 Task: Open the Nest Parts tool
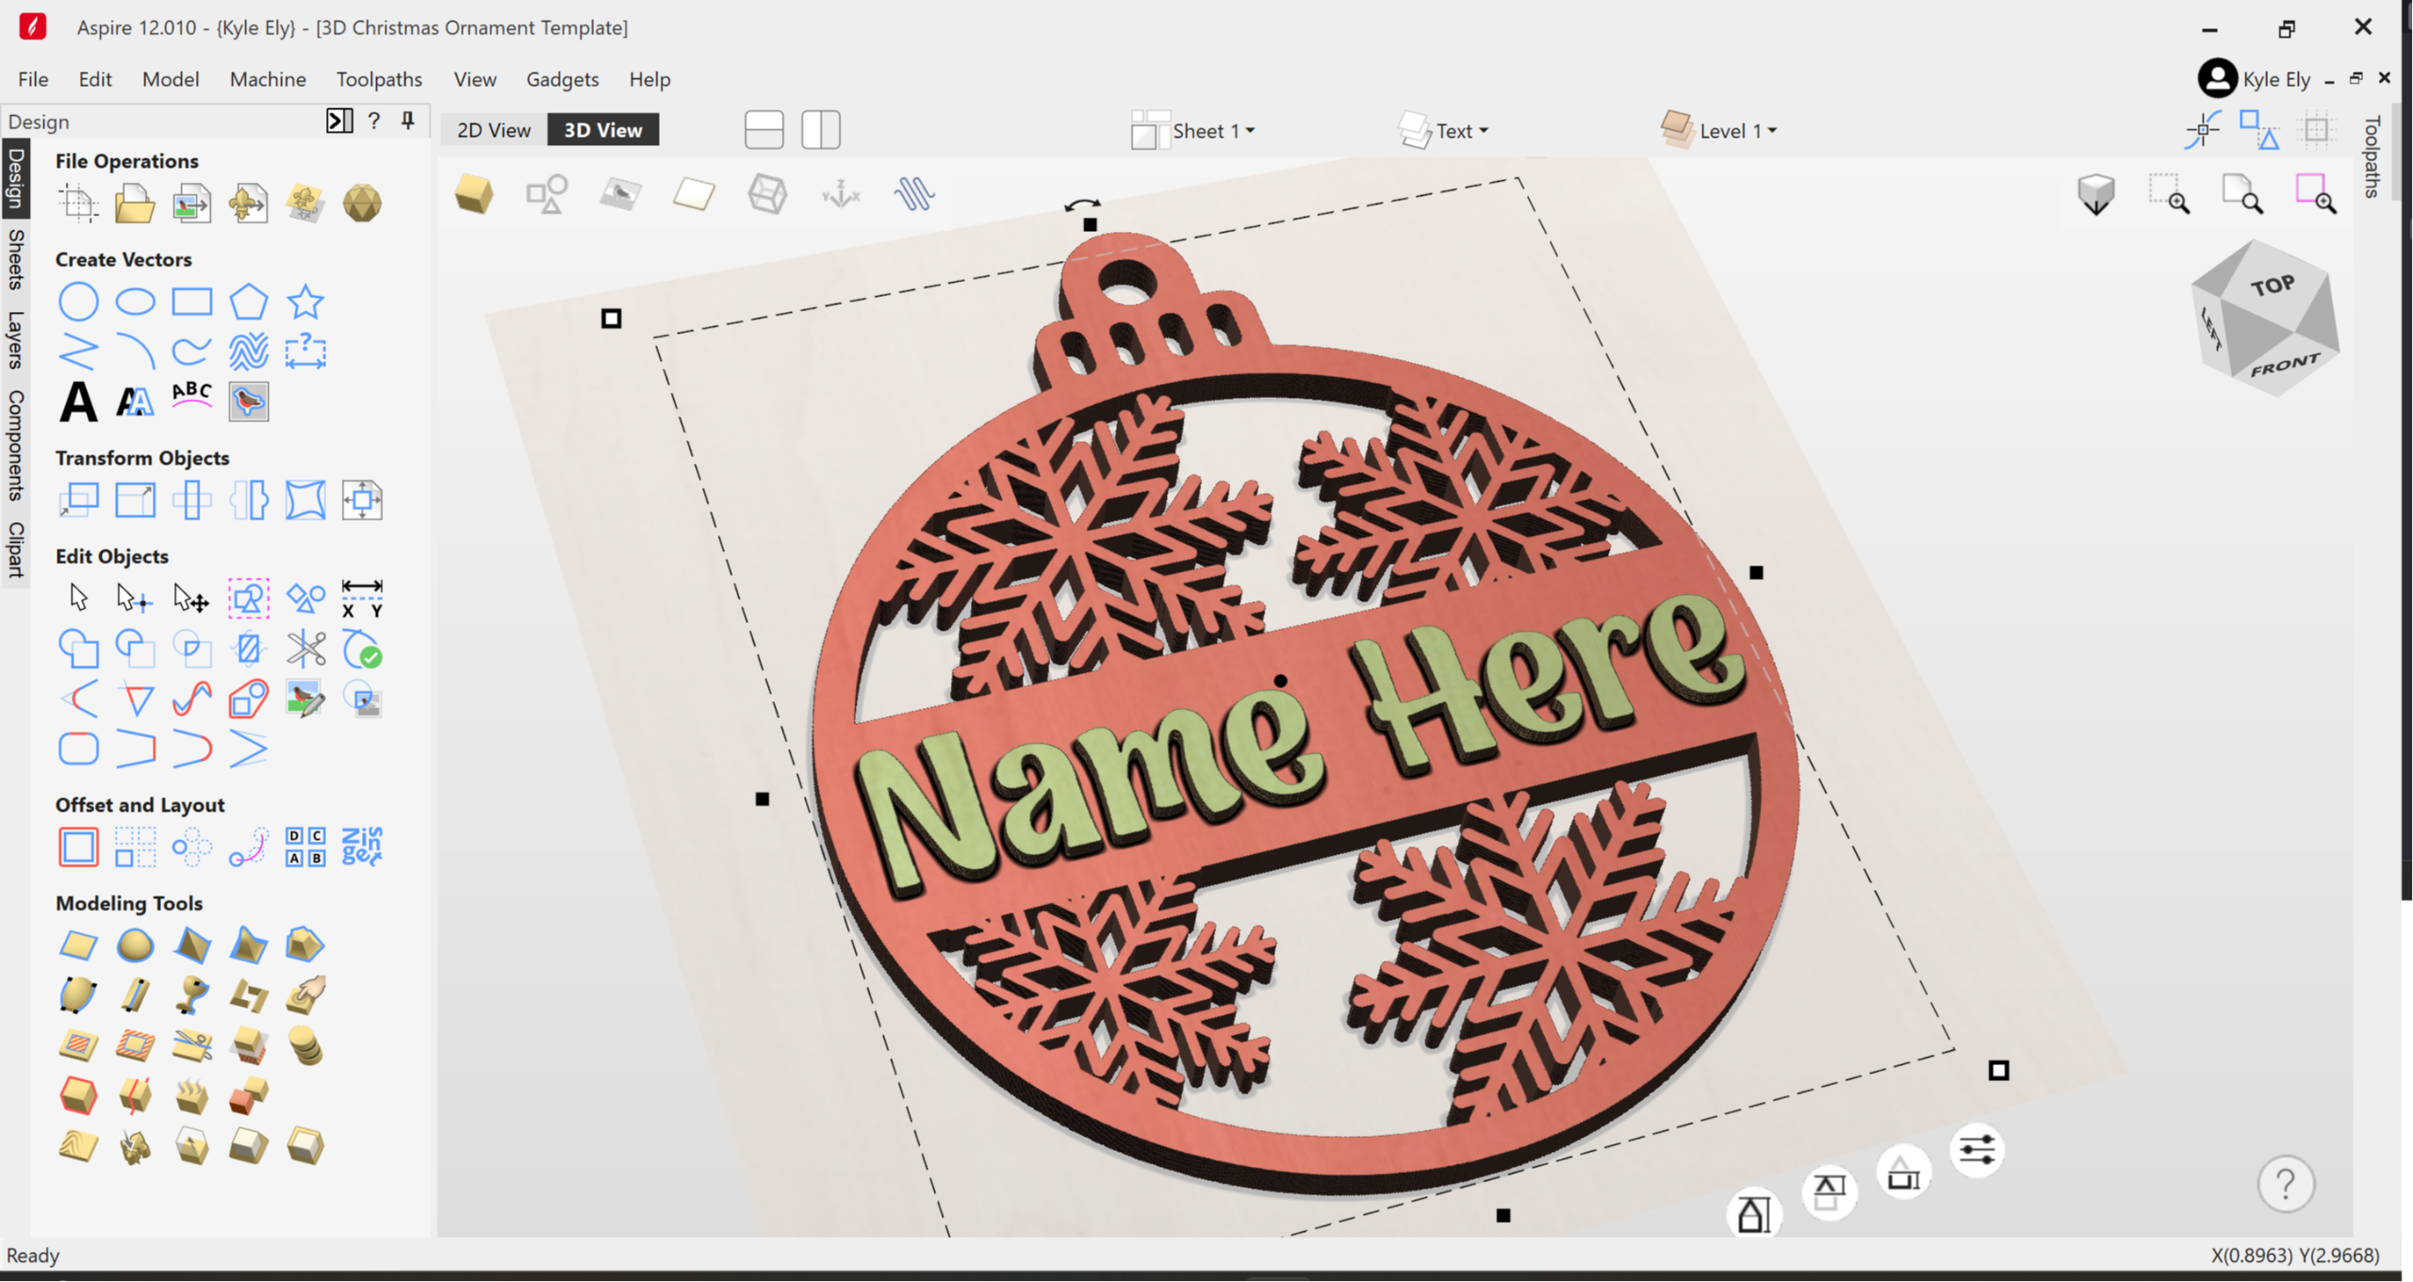click(362, 847)
